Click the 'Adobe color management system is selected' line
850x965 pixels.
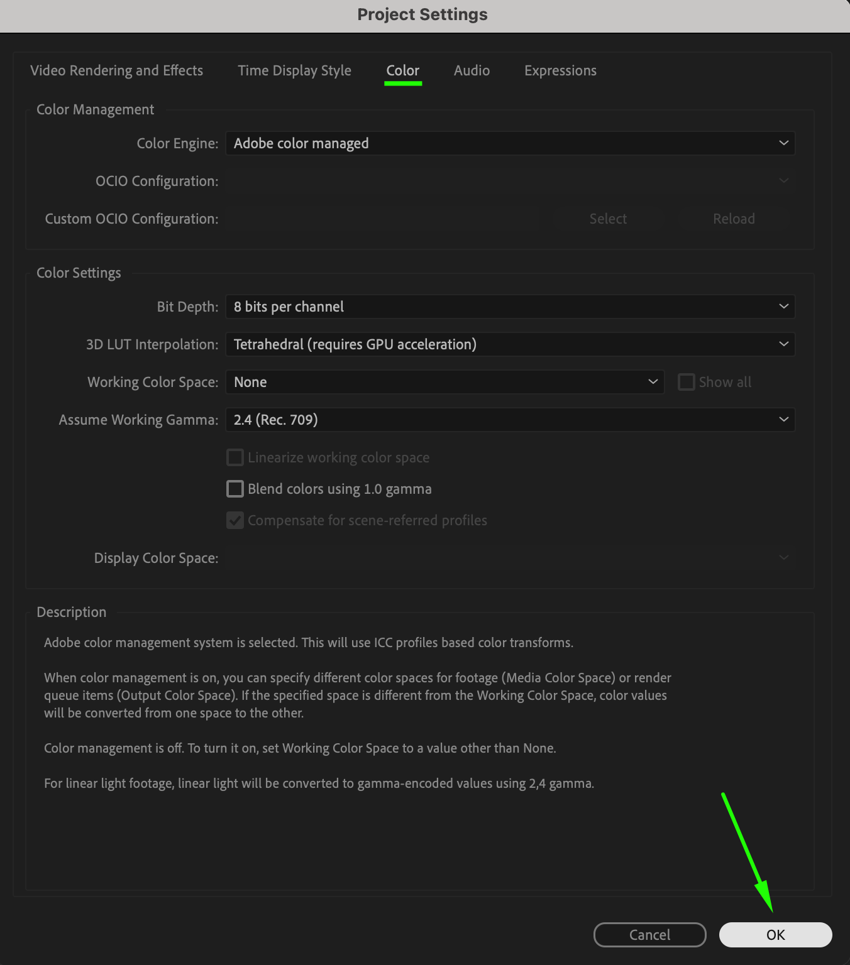pos(309,643)
